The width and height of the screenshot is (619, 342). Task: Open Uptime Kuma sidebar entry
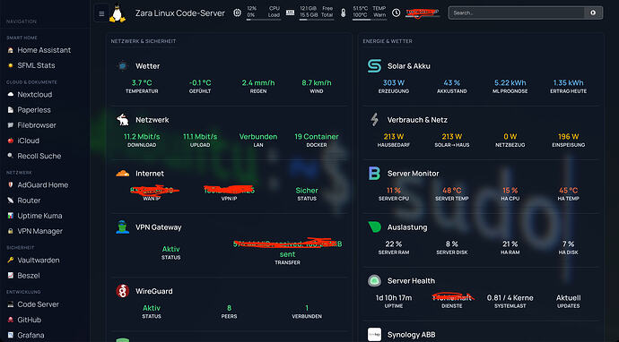pos(34,216)
